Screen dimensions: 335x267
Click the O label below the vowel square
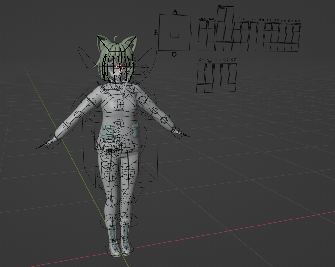coord(174,54)
